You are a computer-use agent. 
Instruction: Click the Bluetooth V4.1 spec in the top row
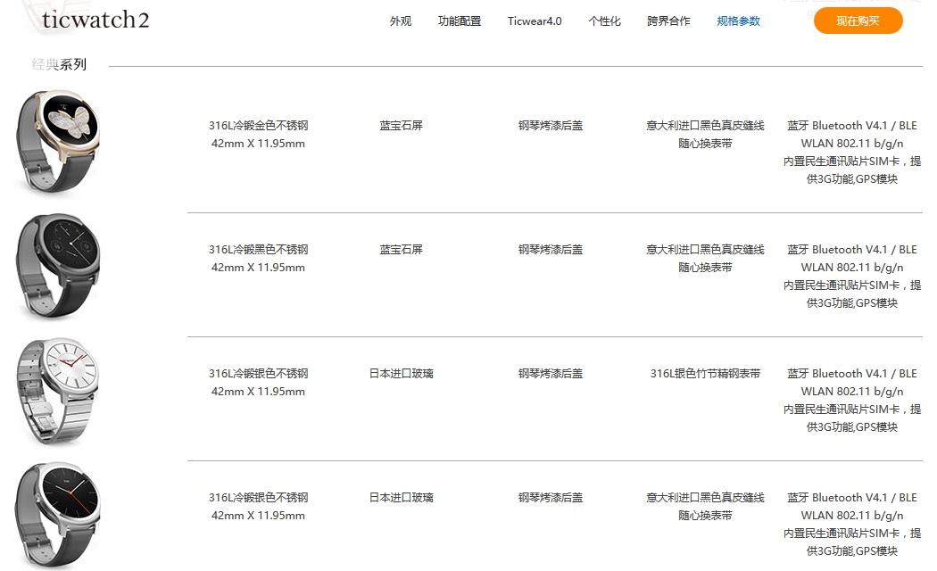point(851,126)
